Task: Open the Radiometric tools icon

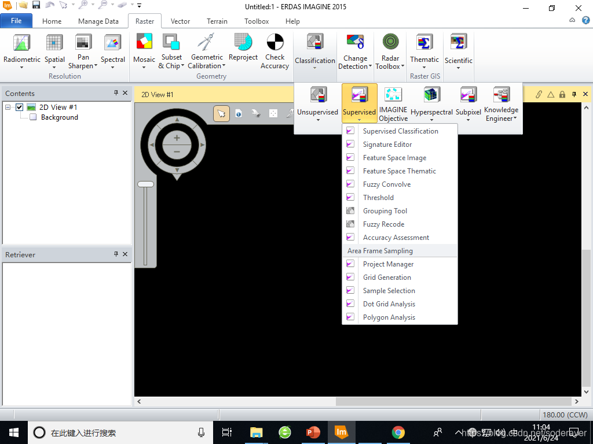Action: point(21,42)
